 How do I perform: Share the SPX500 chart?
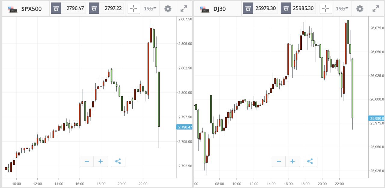point(118,162)
